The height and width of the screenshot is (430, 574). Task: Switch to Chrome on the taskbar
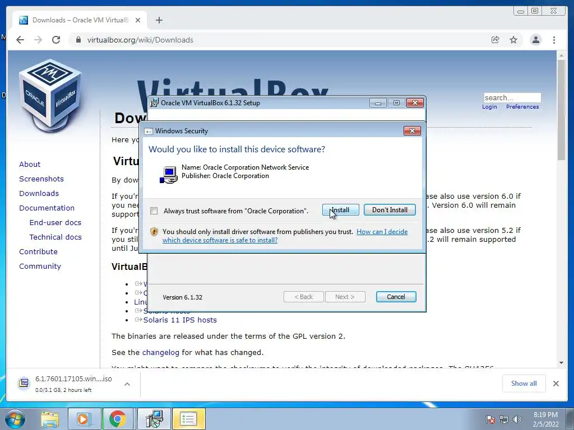tap(118, 419)
